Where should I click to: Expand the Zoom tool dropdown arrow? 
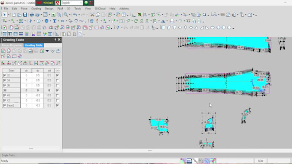coord(70,15)
